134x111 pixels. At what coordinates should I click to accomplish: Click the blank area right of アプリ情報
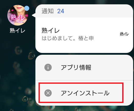pyautogui.click(x=111, y=67)
